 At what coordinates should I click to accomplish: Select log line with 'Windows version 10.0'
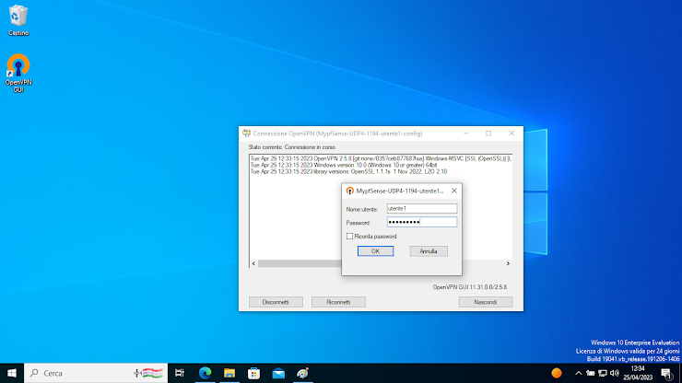pos(344,165)
